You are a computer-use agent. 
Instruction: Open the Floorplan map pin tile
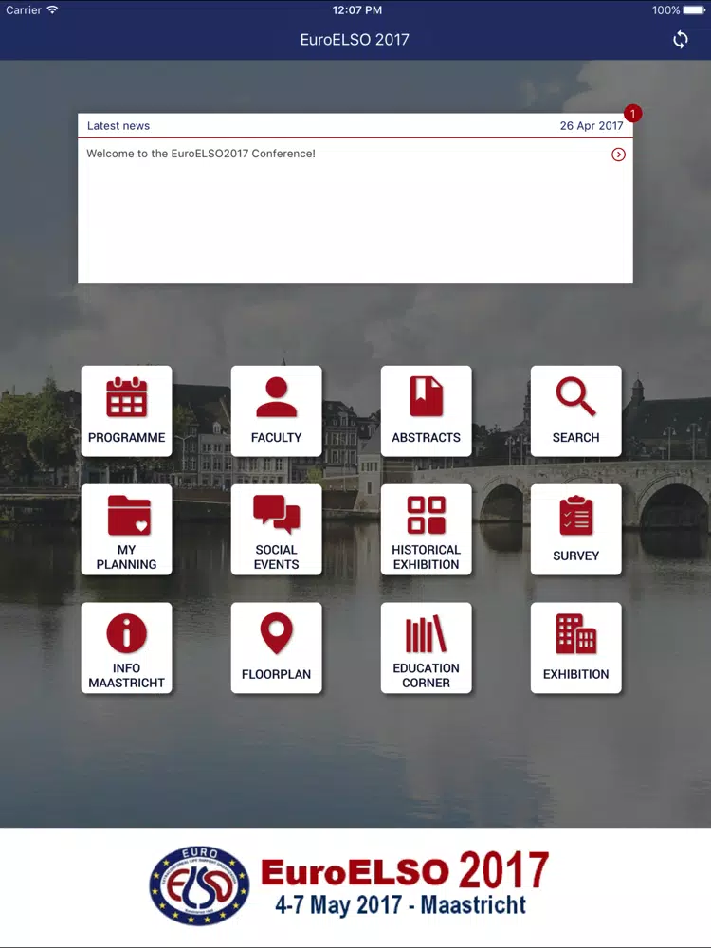click(276, 648)
